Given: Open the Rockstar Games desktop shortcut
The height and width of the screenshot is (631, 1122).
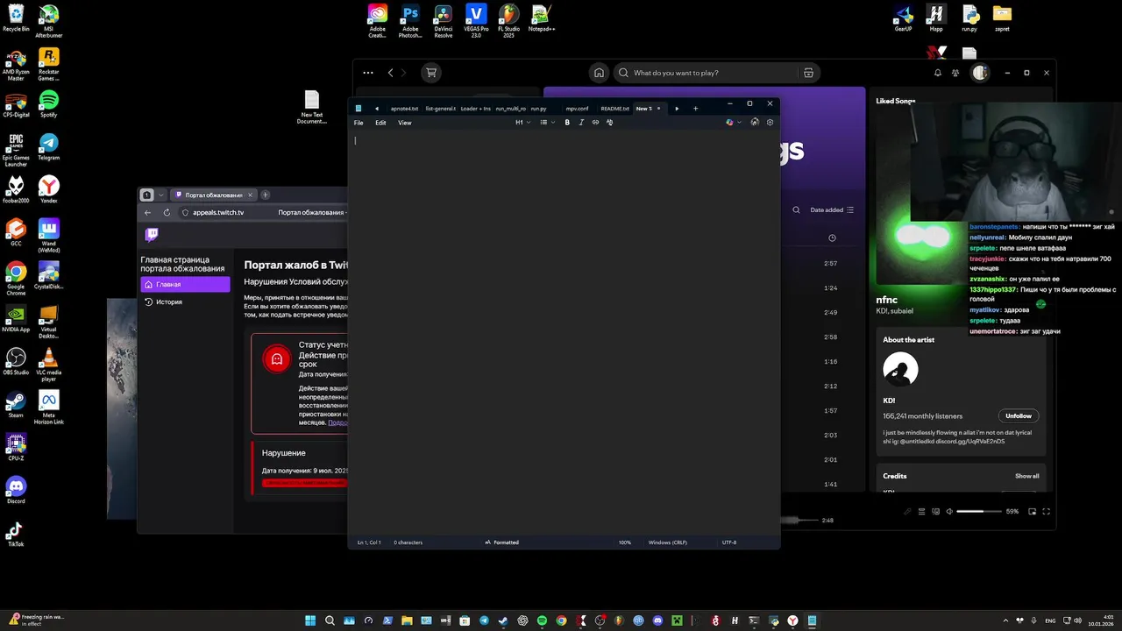Looking at the screenshot, I should [x=49, y=63].
